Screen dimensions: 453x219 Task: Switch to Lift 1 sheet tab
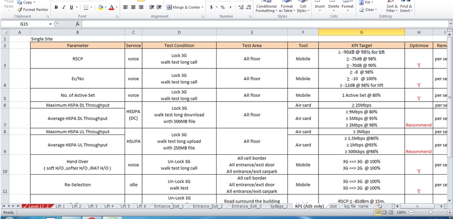click(x=60, y=206)
